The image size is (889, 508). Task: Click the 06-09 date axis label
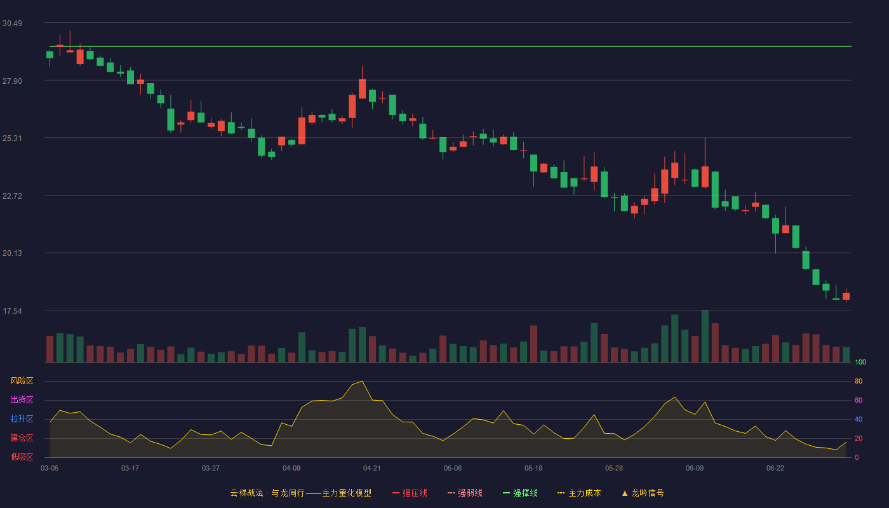pyautogui.click(x=695, y=468)
